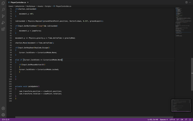Open the Source Control view

(3, 16)
